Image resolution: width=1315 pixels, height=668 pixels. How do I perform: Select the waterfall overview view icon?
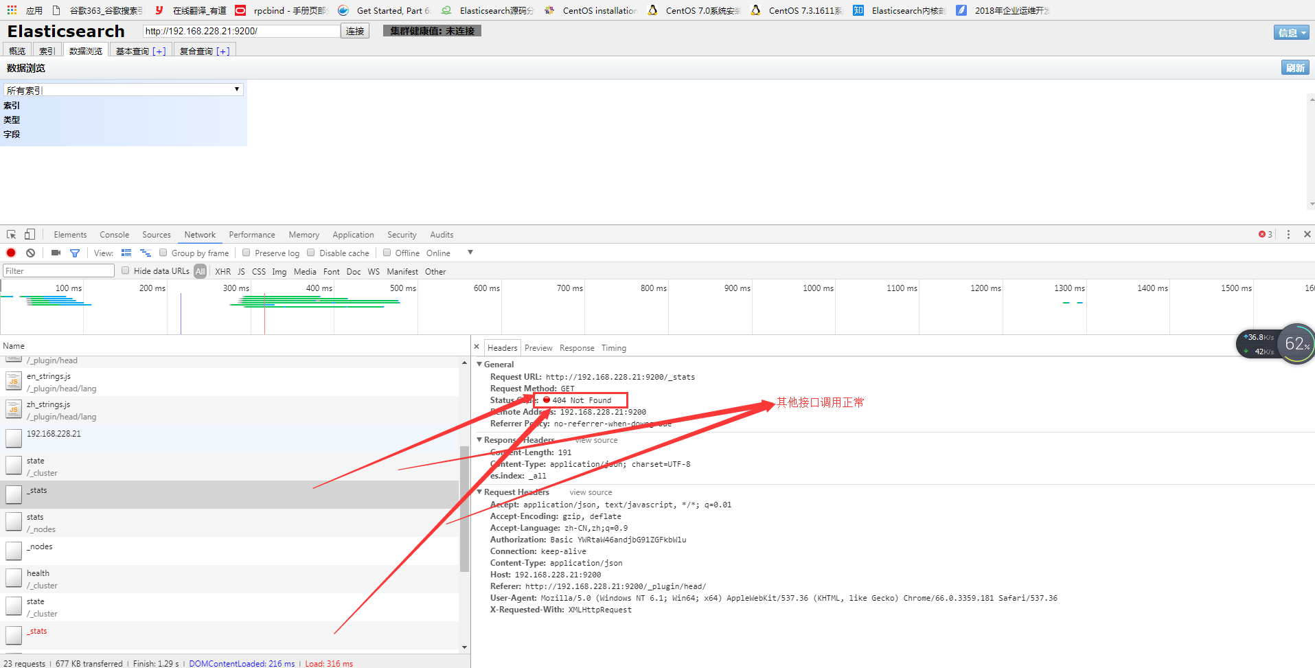[x=146, y=253]
